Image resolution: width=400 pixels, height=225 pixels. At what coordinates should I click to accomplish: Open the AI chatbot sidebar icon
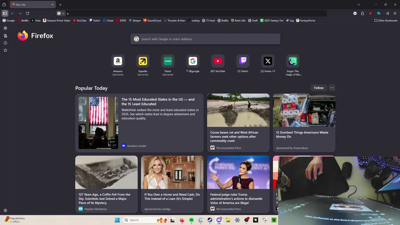[5, 28]
